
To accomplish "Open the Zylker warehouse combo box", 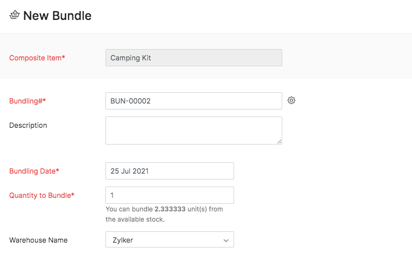I will click(162, 240).
